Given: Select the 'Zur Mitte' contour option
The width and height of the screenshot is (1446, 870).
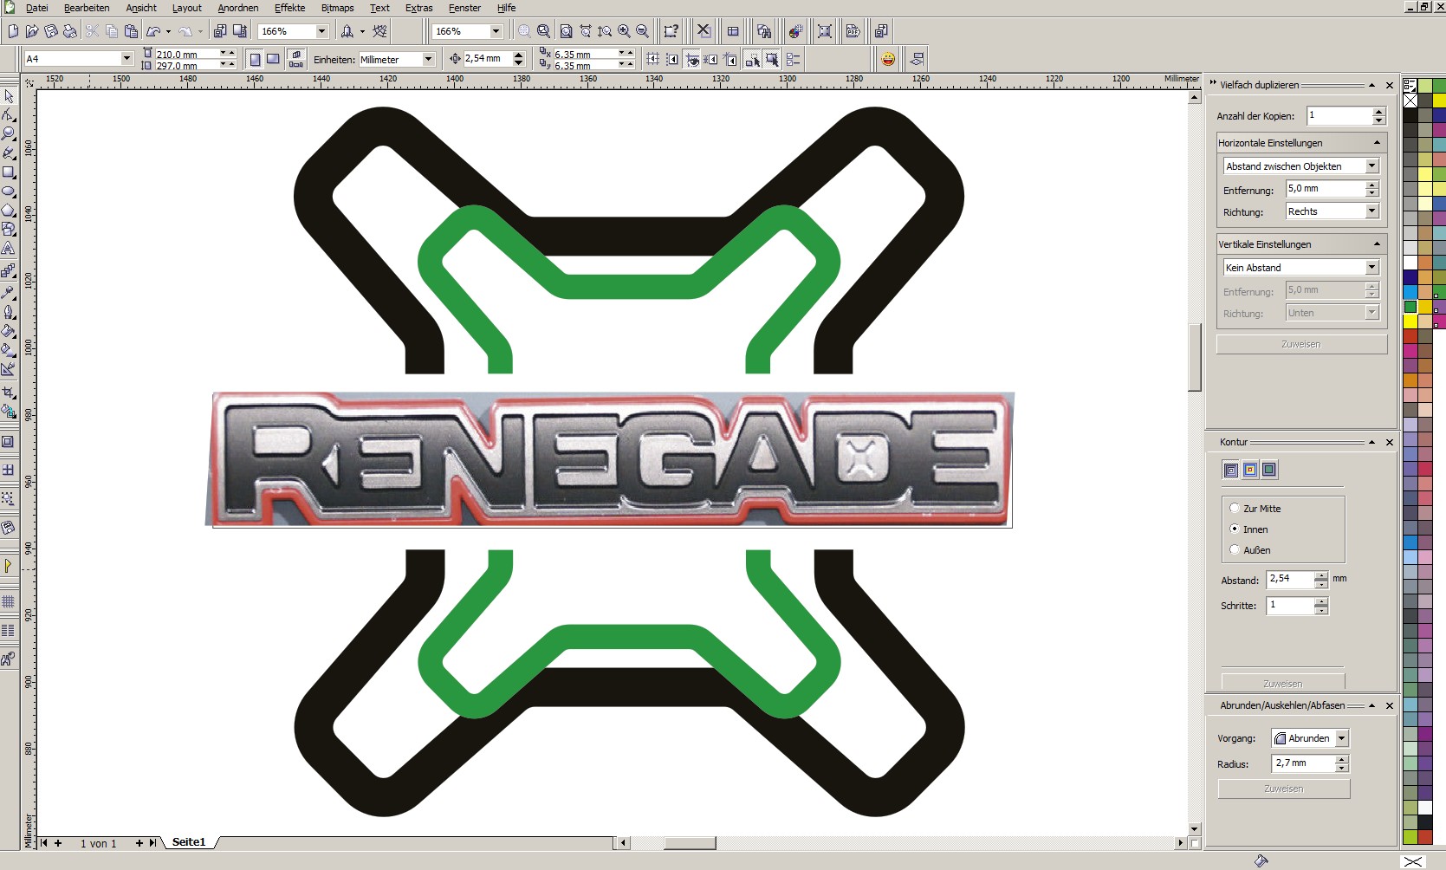Looking at the screenshot, I should 1235,509.
